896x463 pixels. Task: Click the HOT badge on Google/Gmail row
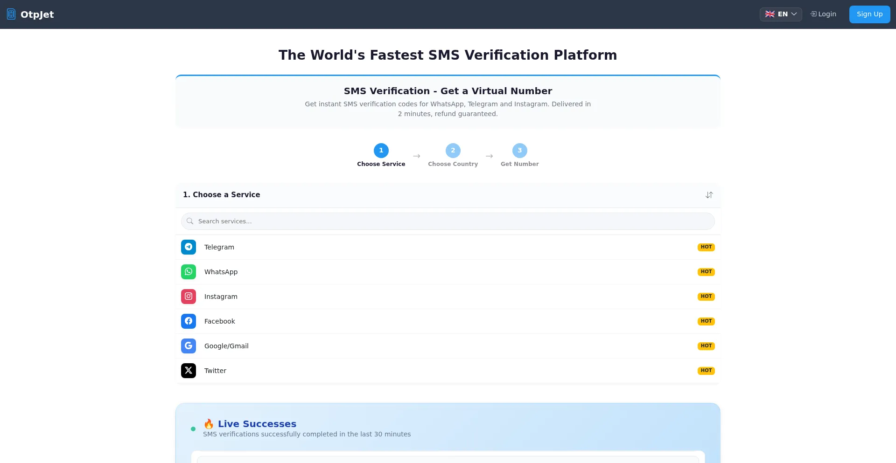[706, 346]
